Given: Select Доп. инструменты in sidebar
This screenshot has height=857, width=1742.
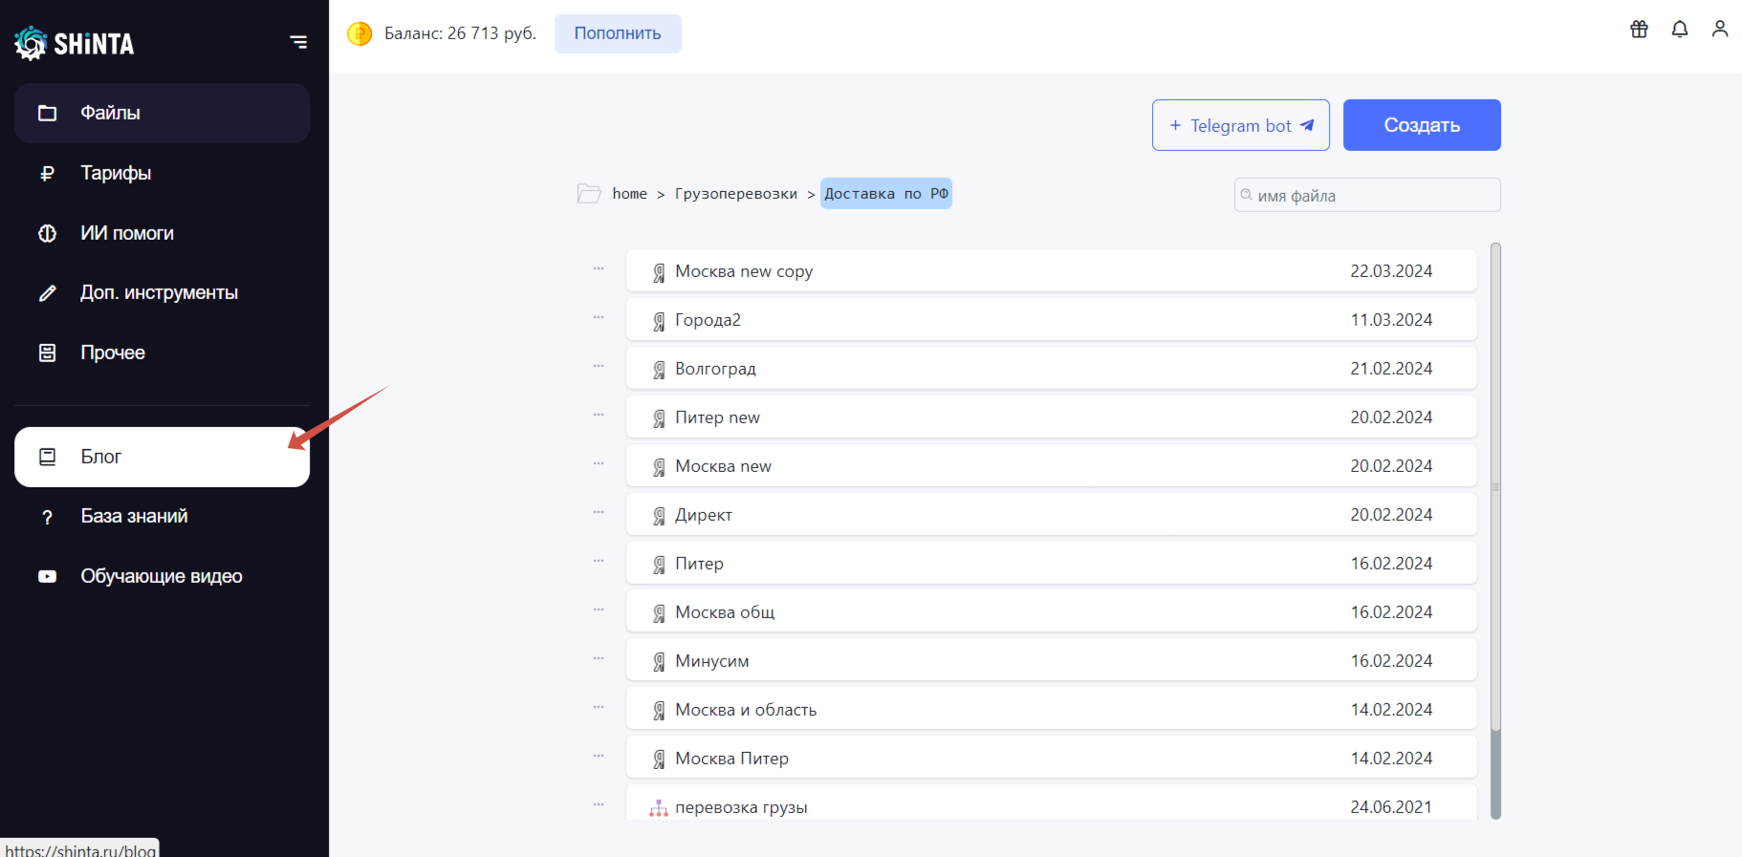Looking at the screenshot, I should click(x=162, y=292).
